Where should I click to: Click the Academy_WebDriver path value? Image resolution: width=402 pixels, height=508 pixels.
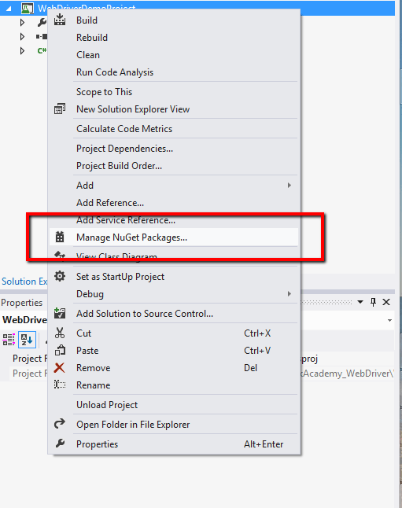coord(347,374)
